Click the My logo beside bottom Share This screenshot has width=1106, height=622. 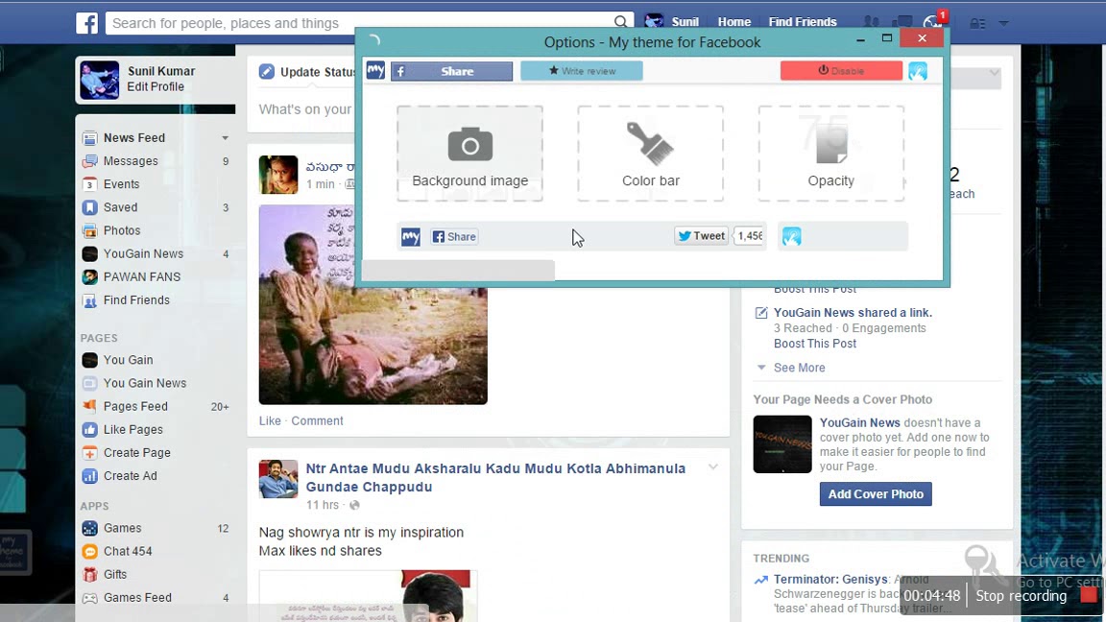(411, 236)
